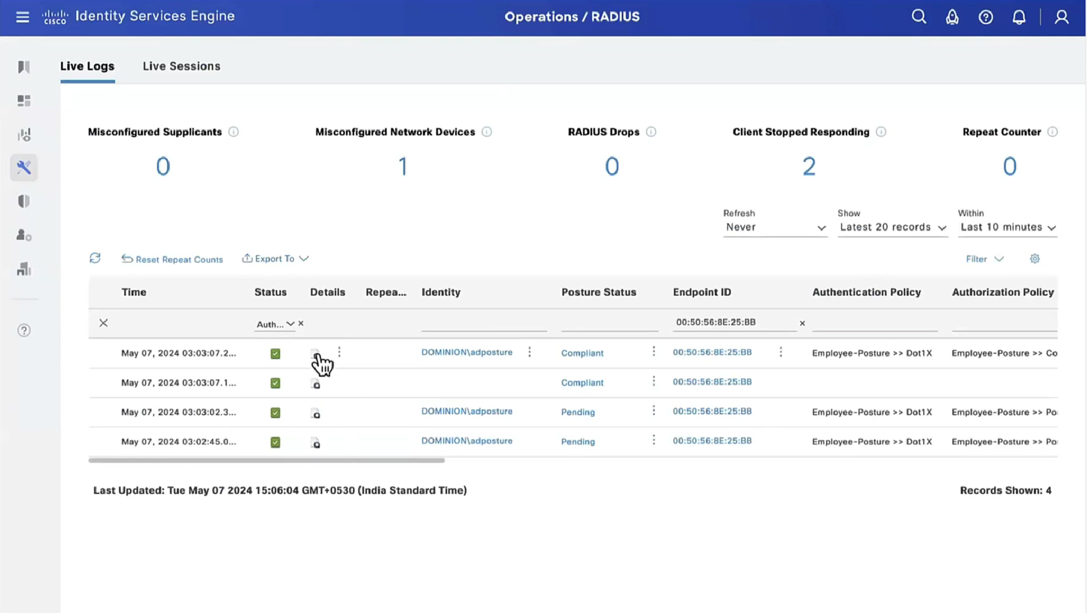Expand the Last 10 minutes dropdown
This screenshot has height=613, width=1087.
[x=1008, y=227]
